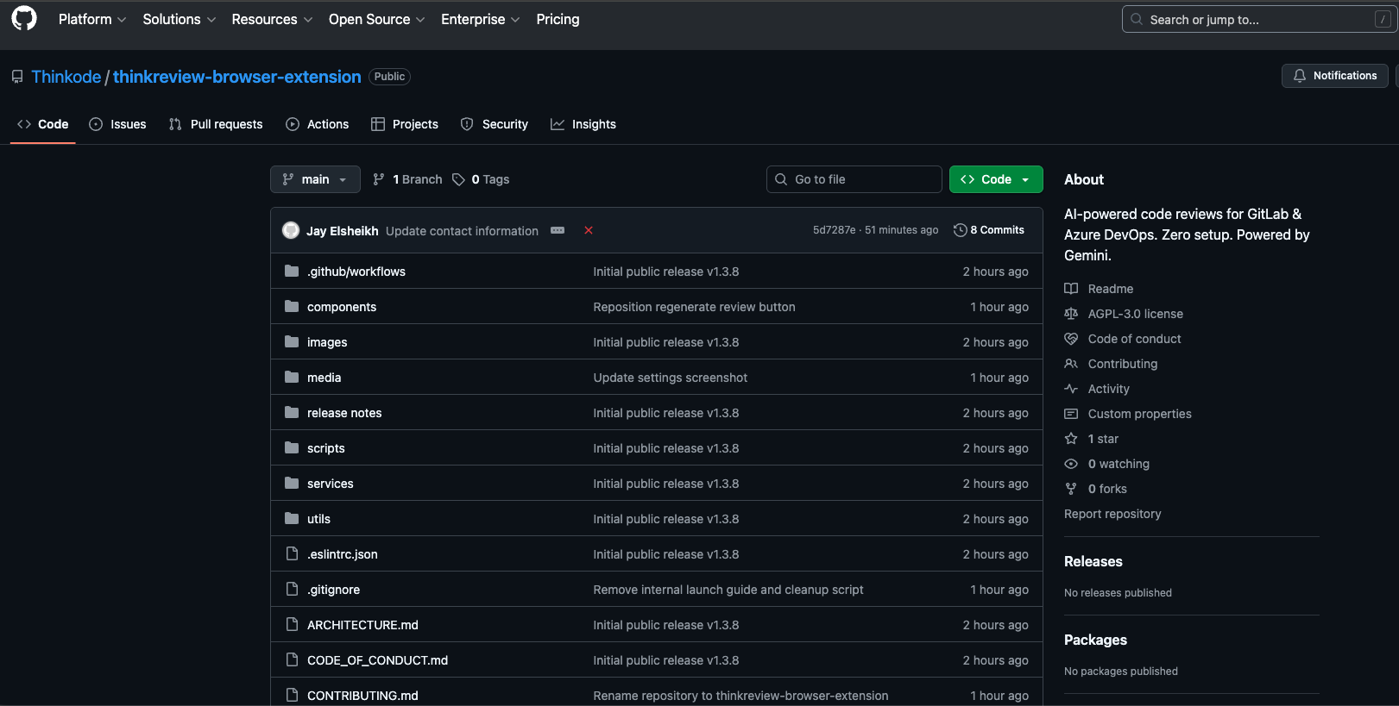Click the clock icon beside 8 Commits
Image resolution: width=1399 pixels, height=706 pixels.
tap(960, 230)
